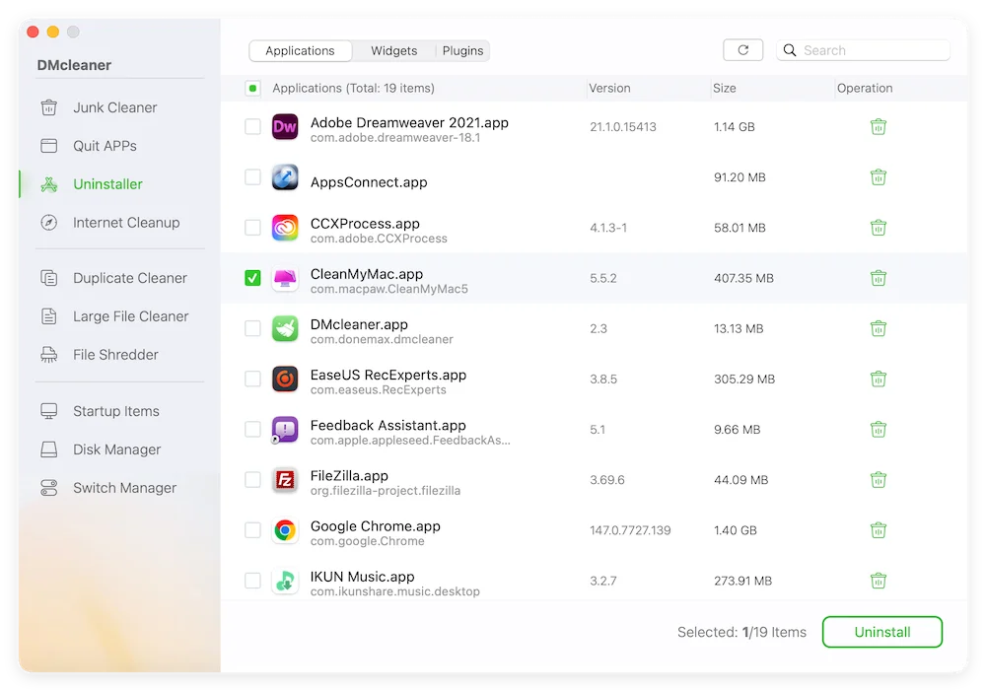Check the AppsConnect.app checkbox
The width and height of the screenshot is (986, 691).
coord(252,177)
